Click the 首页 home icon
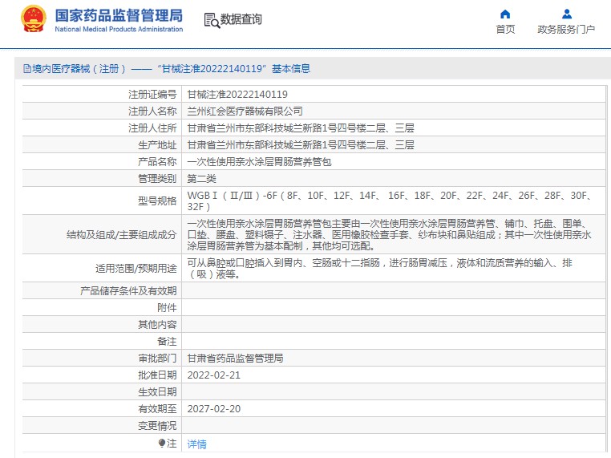The image size is (611, 458). [x=505, y=14]
